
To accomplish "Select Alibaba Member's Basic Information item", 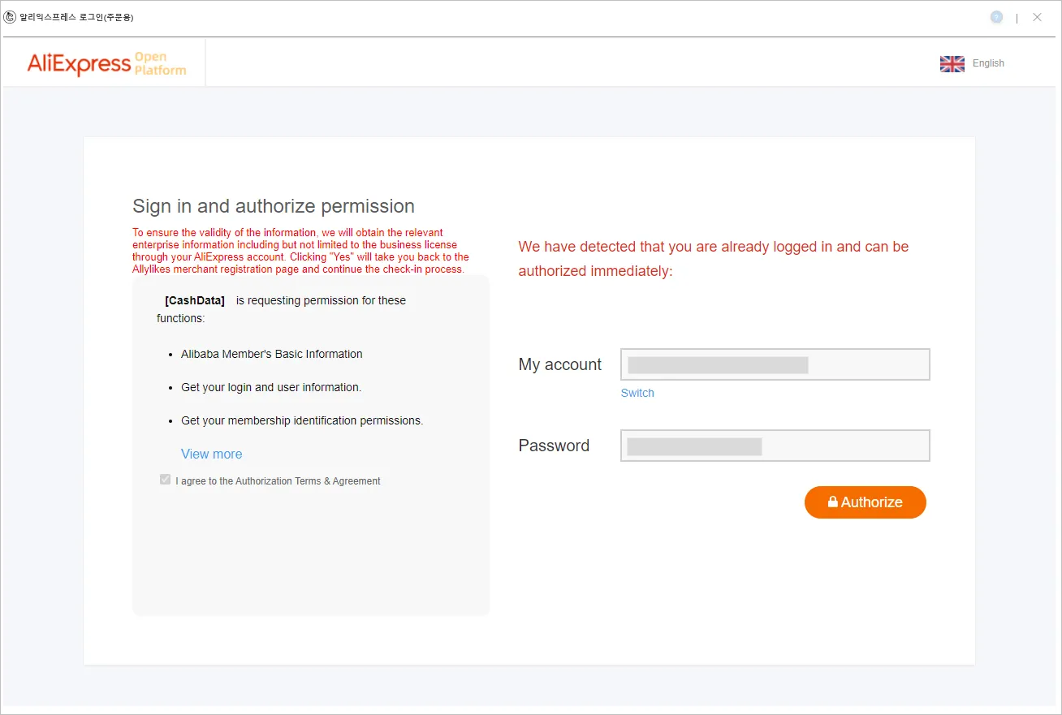I will pyautogui.click(x=271, y=354).
